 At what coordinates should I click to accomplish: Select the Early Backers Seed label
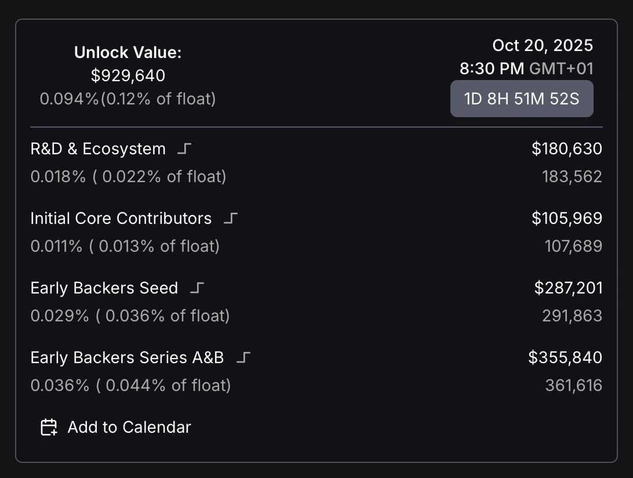tap(104, 288)
